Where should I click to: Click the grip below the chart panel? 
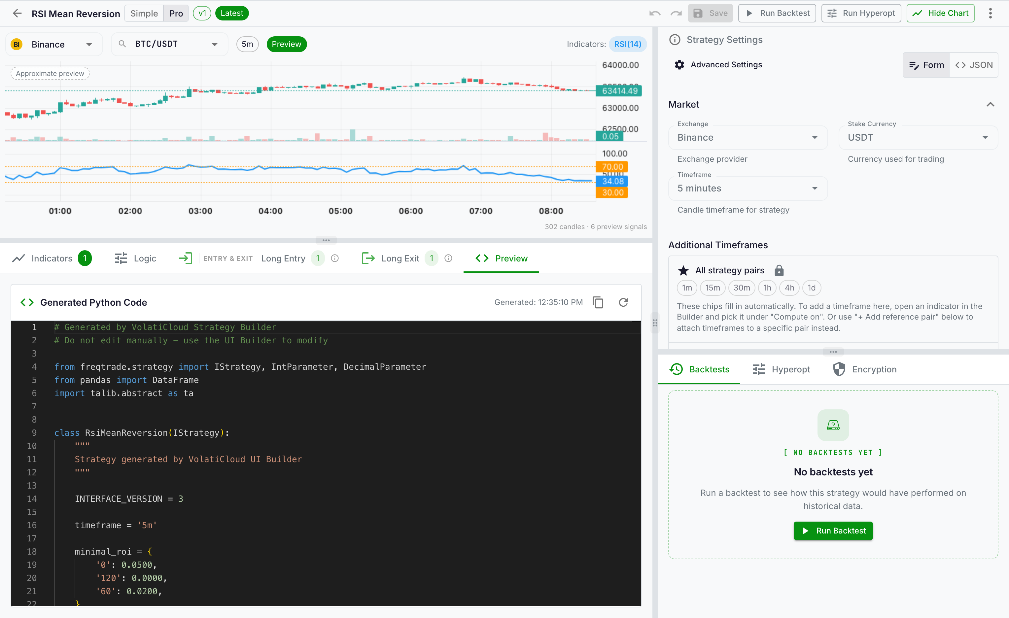point(326,240)
